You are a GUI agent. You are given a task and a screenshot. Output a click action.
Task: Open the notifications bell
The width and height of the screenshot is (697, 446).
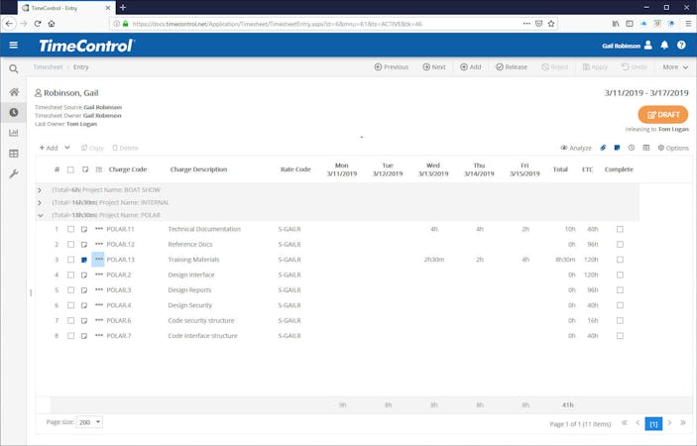tap(664, 45)
